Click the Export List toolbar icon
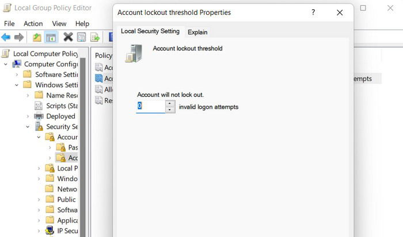 (x=95, y=37)
